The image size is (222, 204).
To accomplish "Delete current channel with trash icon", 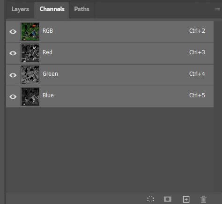I will (203, 199).
